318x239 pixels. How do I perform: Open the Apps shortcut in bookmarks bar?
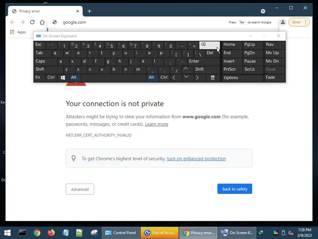click(x=18, y=32)
